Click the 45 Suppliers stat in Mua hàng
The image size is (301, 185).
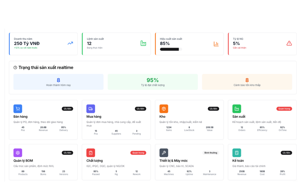pos(116,132)
